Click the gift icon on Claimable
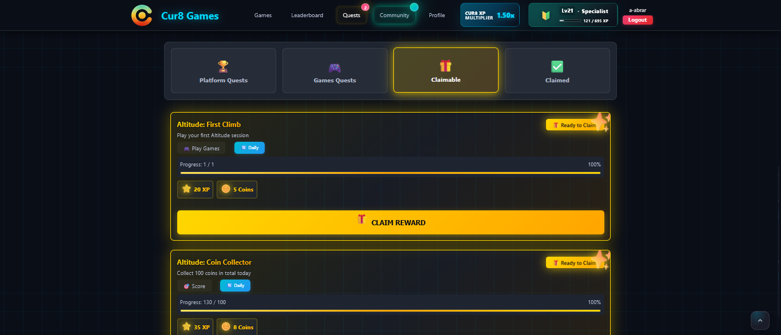The width and height of the screenshot is (781, 335). pyautogui.click(x=445, y=66)
